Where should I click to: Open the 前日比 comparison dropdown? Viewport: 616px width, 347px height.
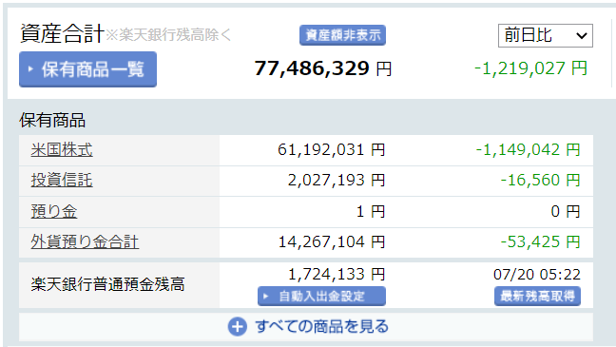coord(546,36)
